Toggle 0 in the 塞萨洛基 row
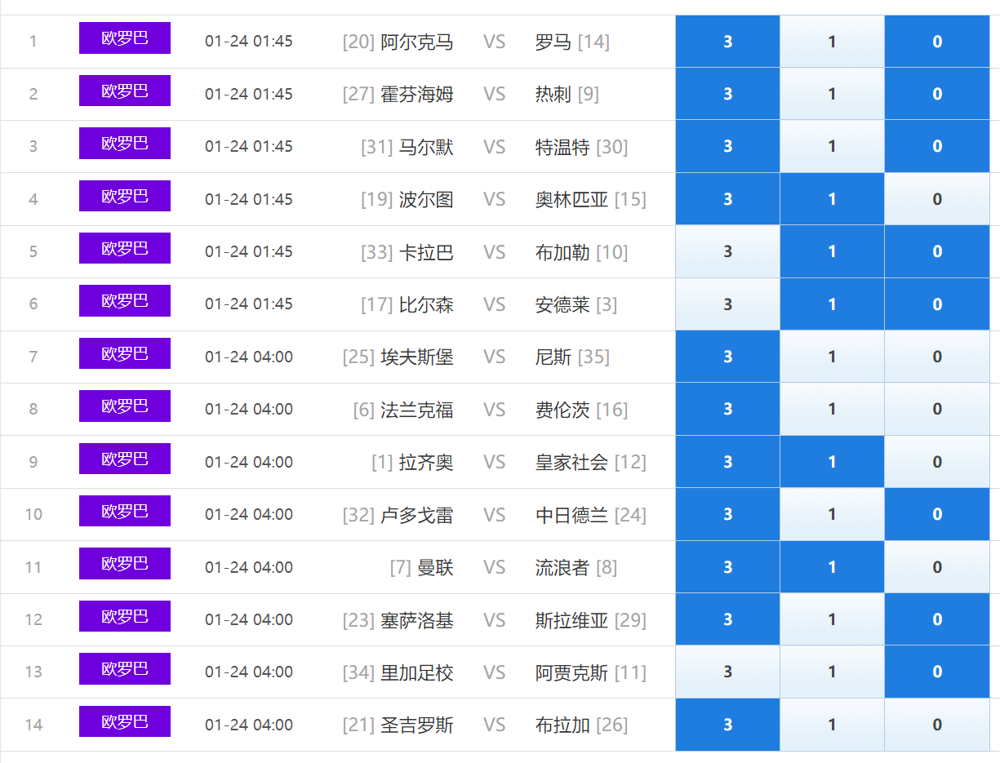1000x763 pixels. 937,619
